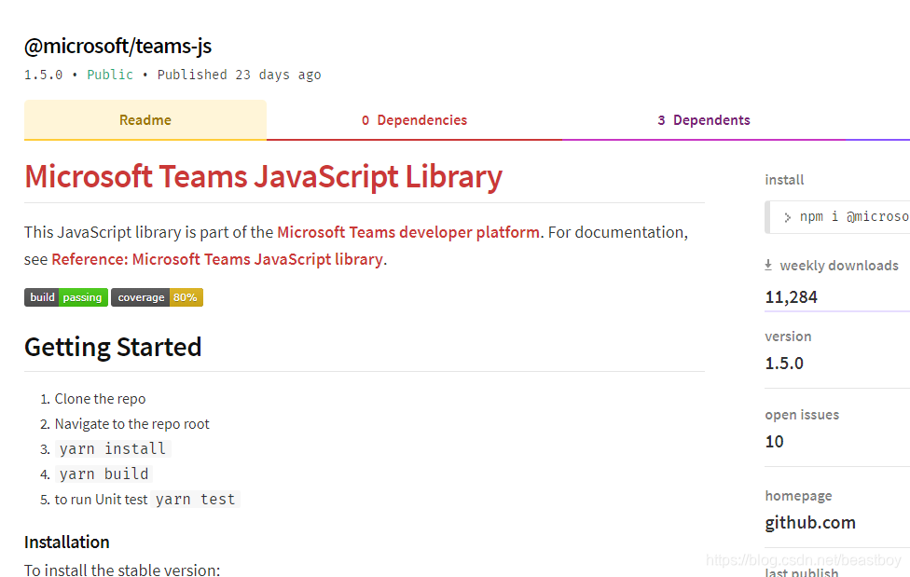Switch to the 3 Dependents tab
The image size is (910, 577).
(x=703, y=120)
